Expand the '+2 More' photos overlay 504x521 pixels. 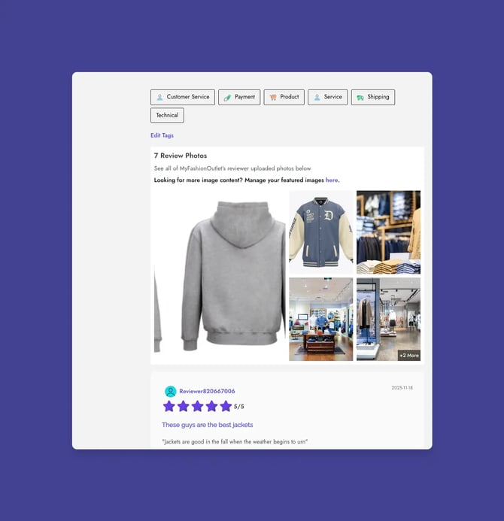408,355
